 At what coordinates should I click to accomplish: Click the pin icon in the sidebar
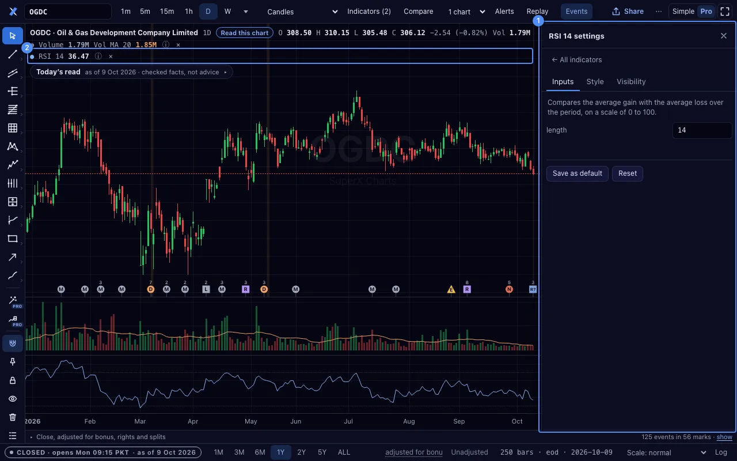[13, 362]
